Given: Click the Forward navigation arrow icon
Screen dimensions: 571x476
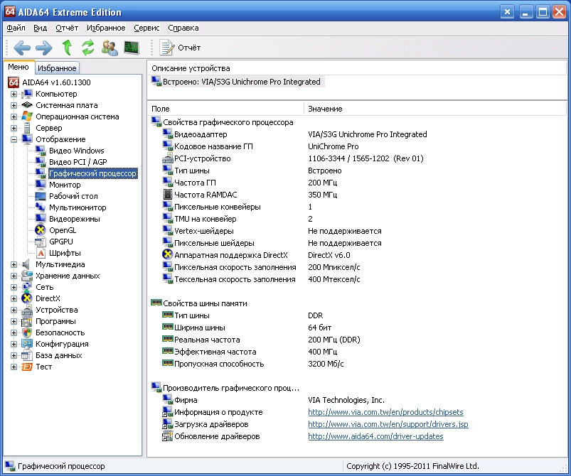Looking at the screenshot, I should (x=44, y=48).
